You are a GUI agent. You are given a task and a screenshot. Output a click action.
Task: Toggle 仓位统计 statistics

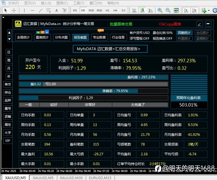click(203, 33)
